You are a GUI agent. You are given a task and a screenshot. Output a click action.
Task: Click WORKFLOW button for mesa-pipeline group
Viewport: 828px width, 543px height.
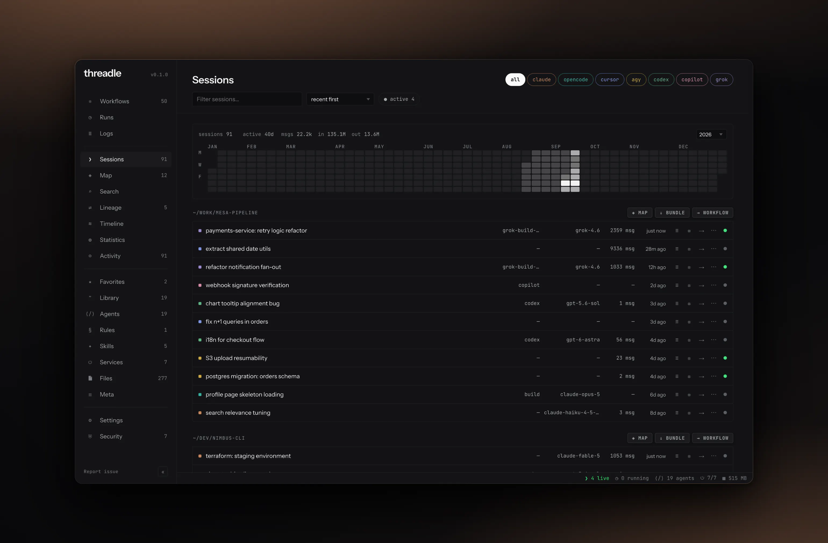[712, 213]
